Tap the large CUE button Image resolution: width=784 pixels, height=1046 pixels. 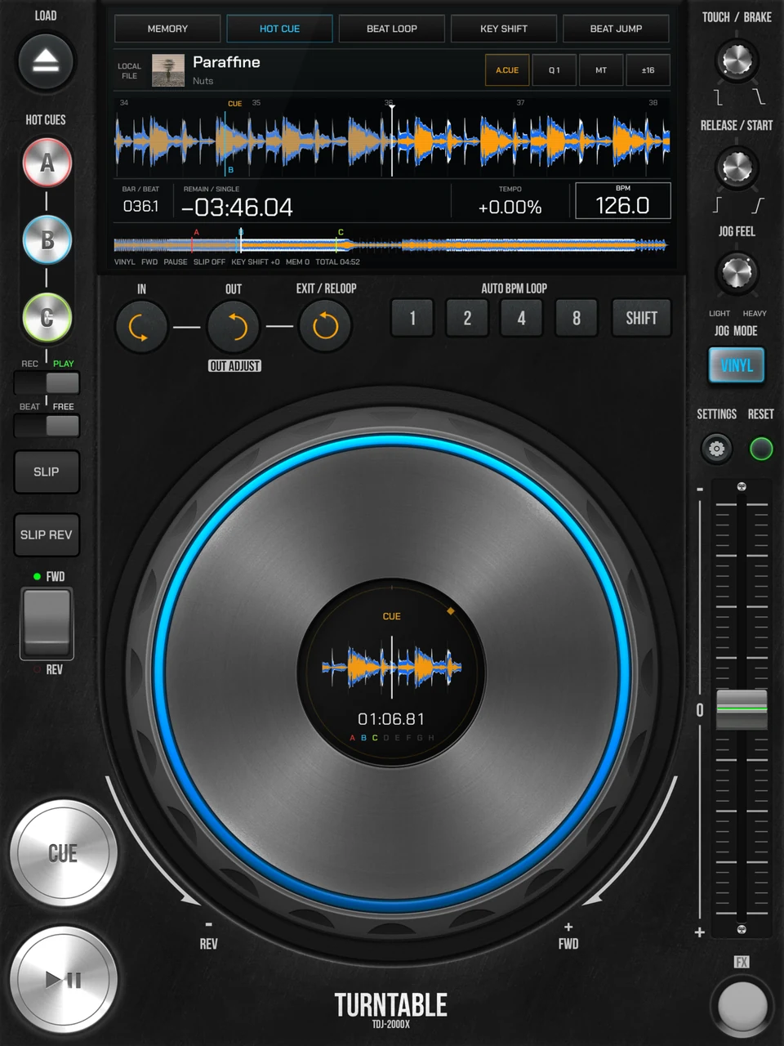tap(63, 853)
